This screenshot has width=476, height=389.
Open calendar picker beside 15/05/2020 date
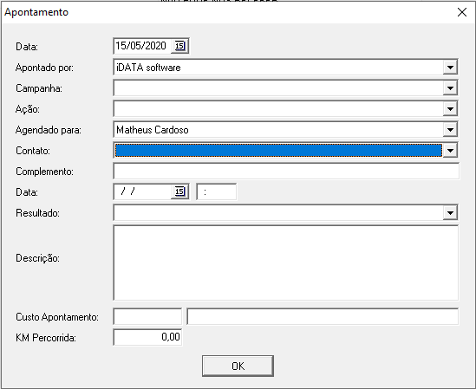click(179, 46)
